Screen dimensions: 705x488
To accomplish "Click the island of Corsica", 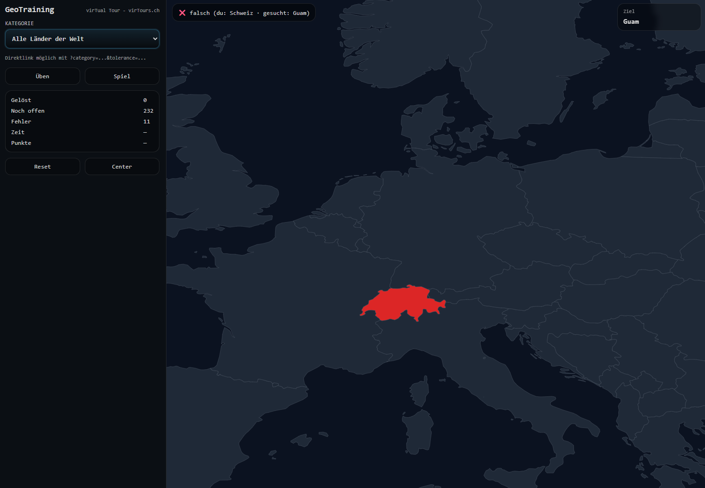I will [x=420, y=391].
